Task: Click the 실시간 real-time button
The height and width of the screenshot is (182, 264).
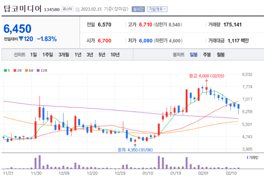Action: (138, 9)
